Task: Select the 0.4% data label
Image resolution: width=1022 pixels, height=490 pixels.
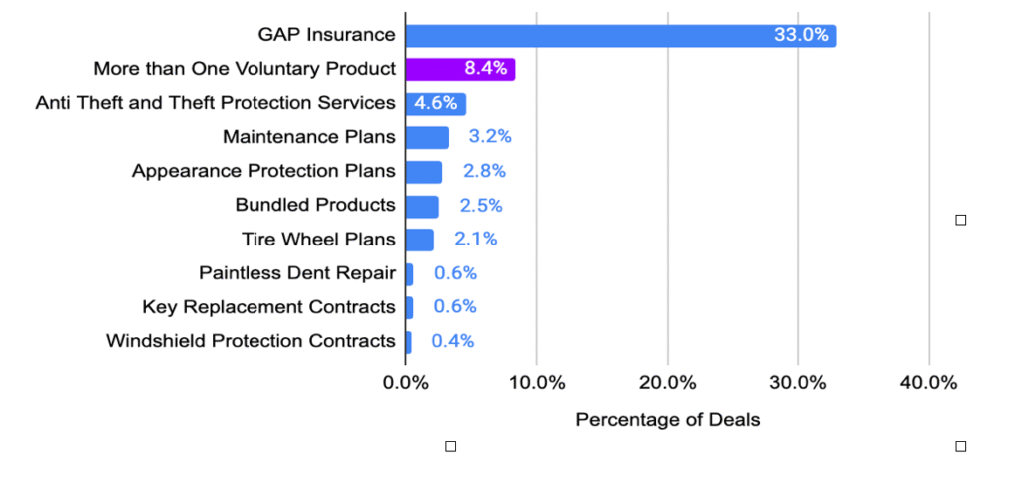Action: click(453, 341)
